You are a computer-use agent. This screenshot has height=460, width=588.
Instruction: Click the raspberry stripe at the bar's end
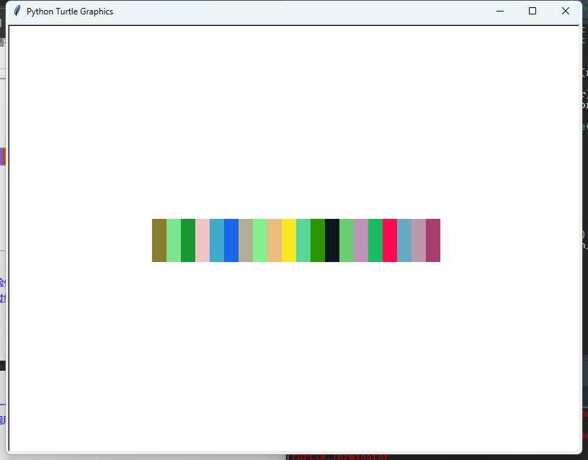[x=433, y=240]
